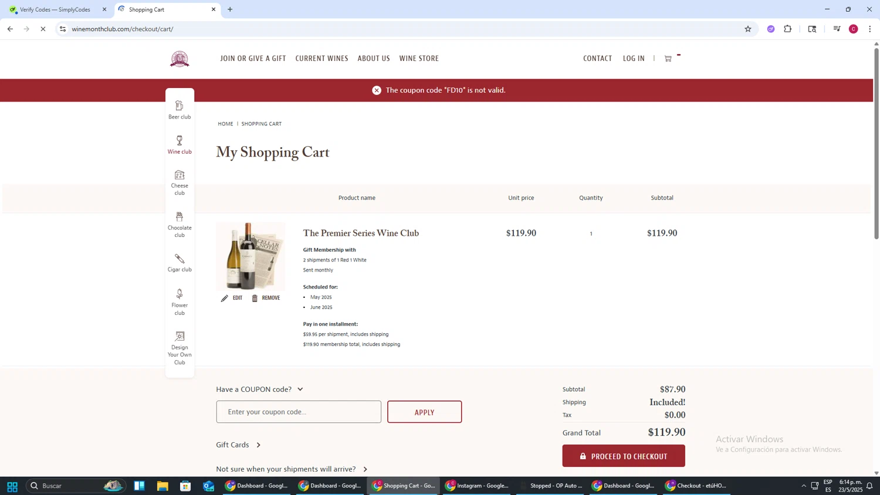Click the browser address bar URL
The width and height of the screenshot is (880, 495).
click(123, 29)
